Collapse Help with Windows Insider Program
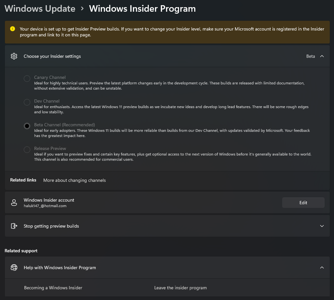 coord(322,268)
